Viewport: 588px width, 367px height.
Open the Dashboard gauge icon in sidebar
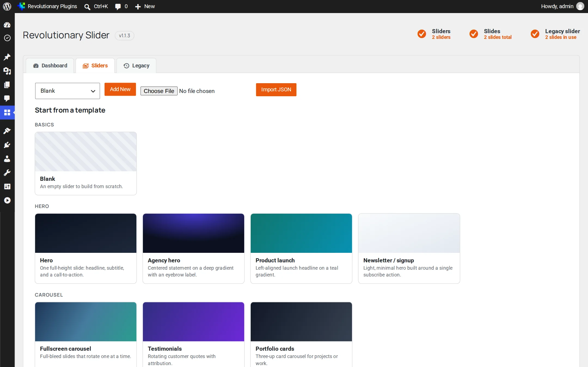click(7, 25)
